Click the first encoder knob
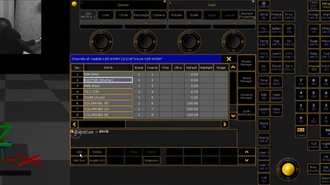330x185 pixels. click(x=101, y=42)
